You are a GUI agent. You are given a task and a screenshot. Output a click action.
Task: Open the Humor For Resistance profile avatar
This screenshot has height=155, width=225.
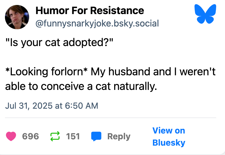point(17,17)
